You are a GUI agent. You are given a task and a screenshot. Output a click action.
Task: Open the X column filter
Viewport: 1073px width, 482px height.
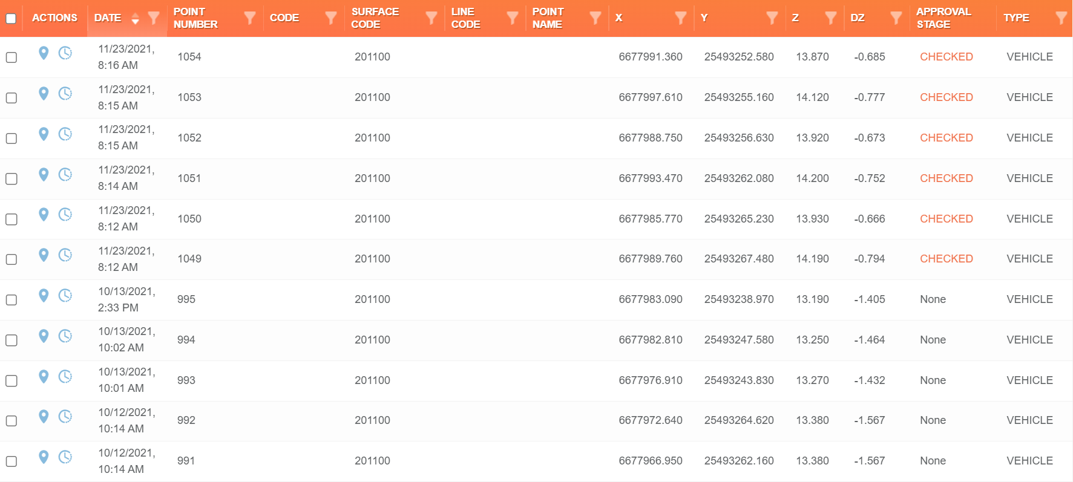[681, 18]
